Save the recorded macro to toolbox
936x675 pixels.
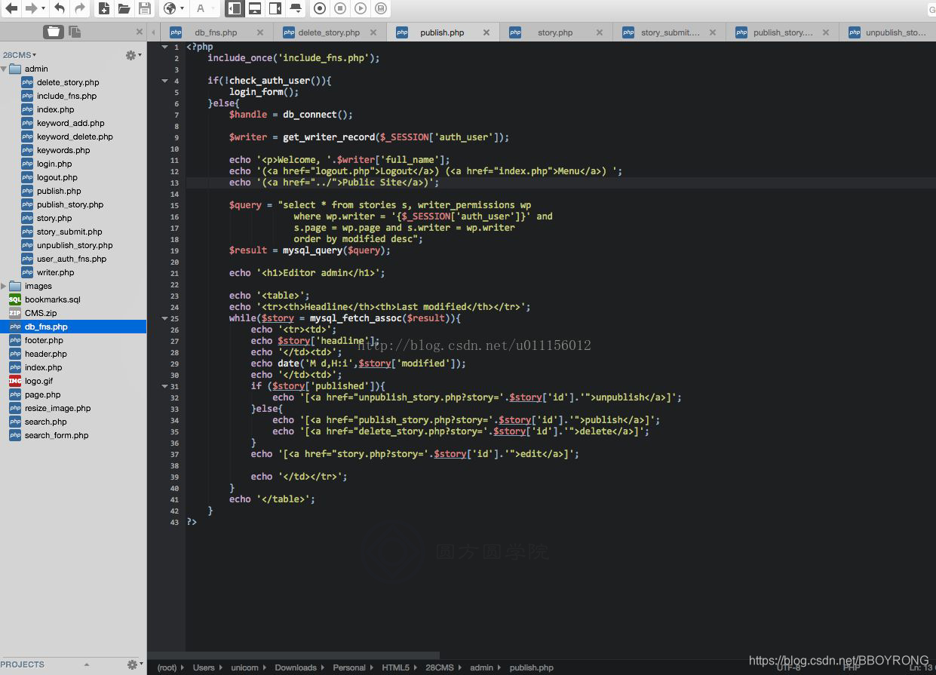(x=381, y=8)
